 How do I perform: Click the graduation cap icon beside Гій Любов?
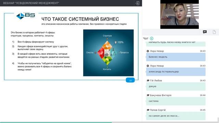pyautogui.click(x=148, y=81)
